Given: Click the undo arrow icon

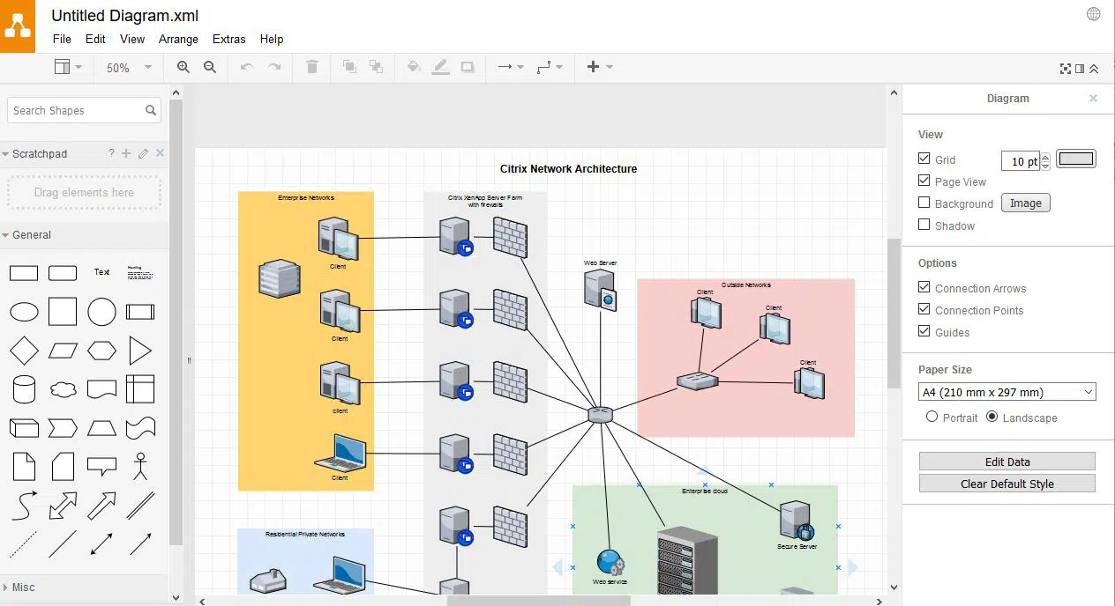Looking at the screenshot, I should click(247, 67).
